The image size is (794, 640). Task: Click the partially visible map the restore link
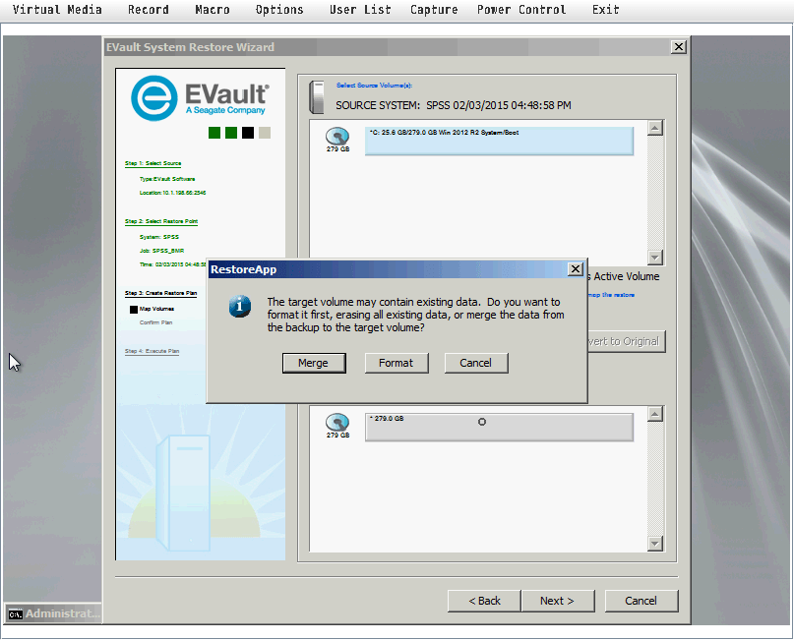pos(611,295)
